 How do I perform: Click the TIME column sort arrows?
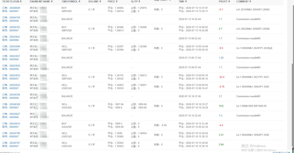pos(186,2)
